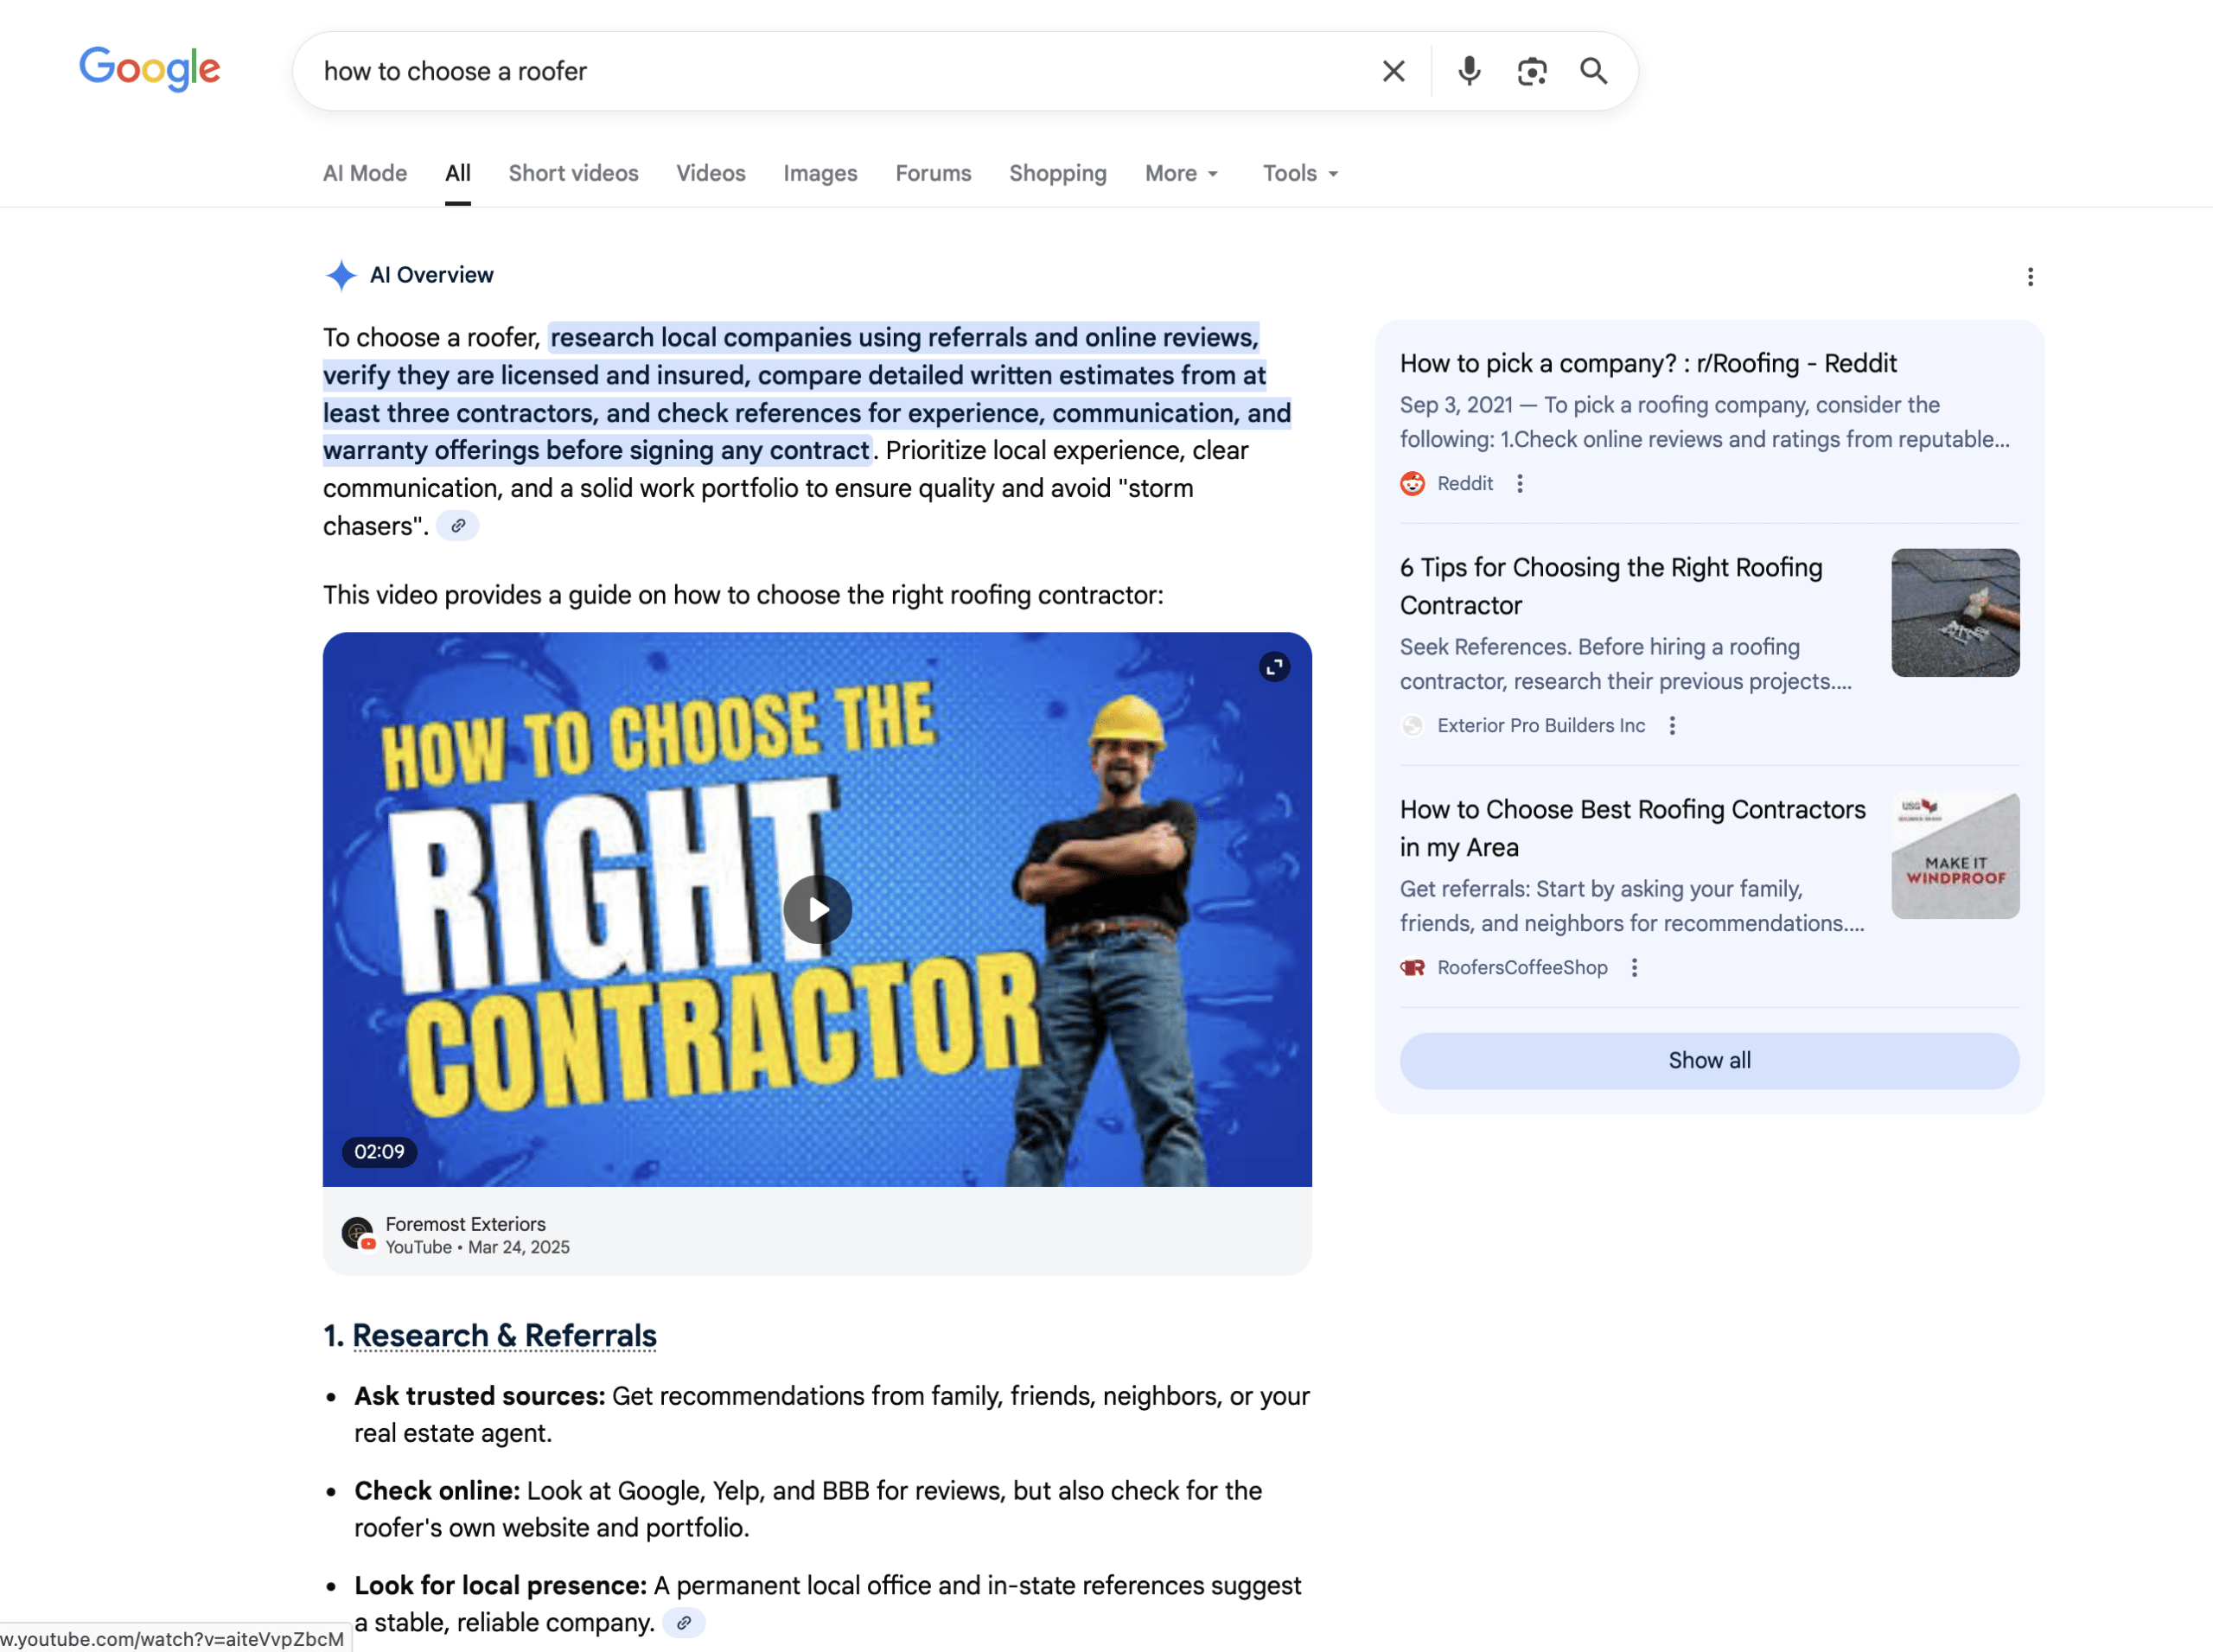Click the magnifying glass search icon
The height and width of the screenshot is (1652, 2213).
[1593, 71]
